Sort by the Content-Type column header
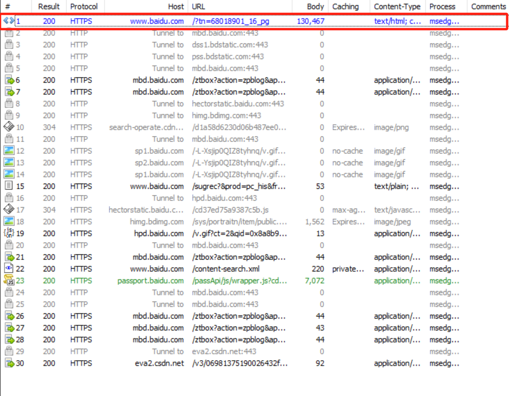 pyautogui.click(x=397, y=6)
